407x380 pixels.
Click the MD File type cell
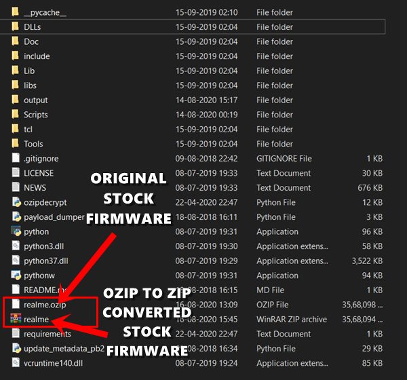(270, 290)
